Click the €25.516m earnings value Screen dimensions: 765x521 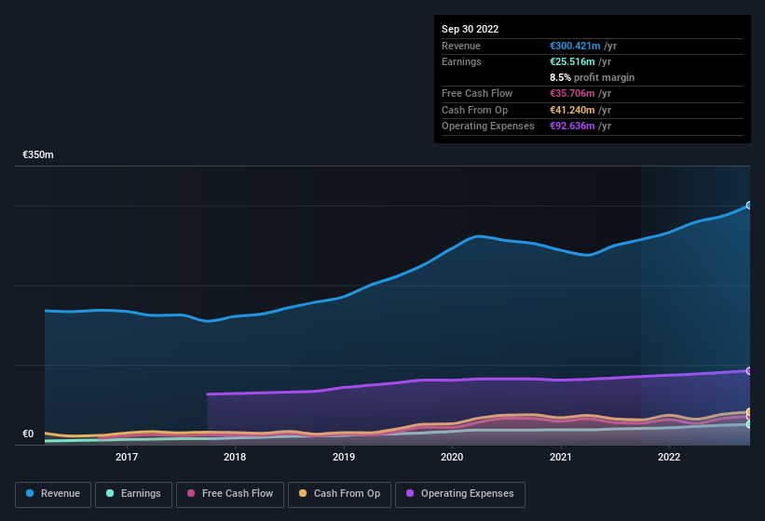tap(572, 61)
